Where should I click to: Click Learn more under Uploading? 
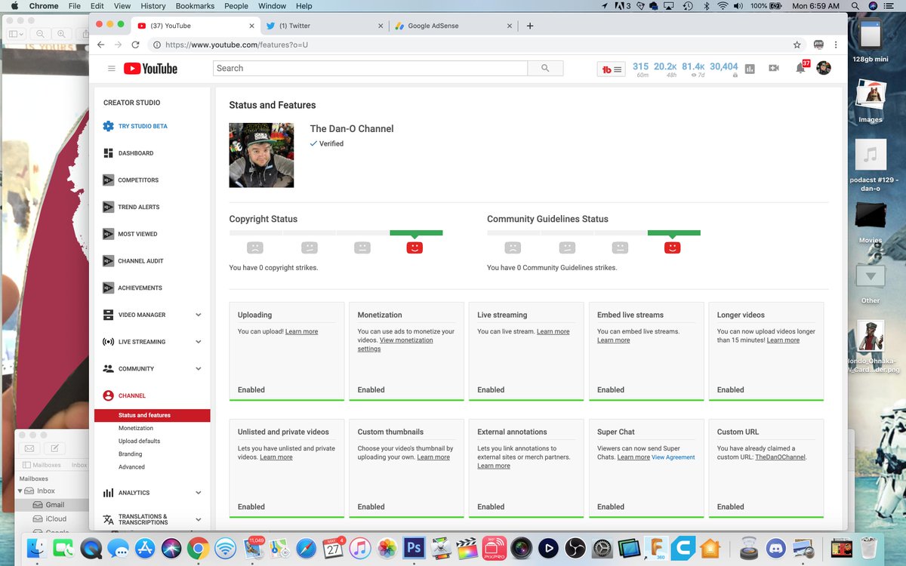[301, 332]
